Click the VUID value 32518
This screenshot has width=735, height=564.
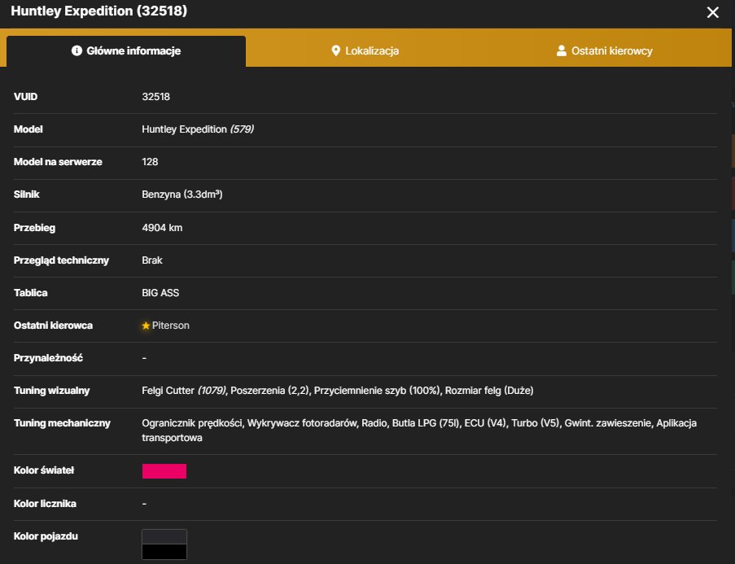click(155, 97)
